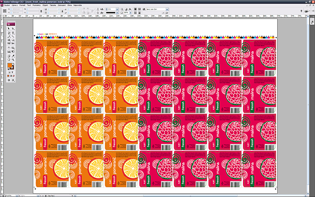Viewport: 315px width, 197px height.
Task: Select the Direct Selection tool
Action: 13,28
